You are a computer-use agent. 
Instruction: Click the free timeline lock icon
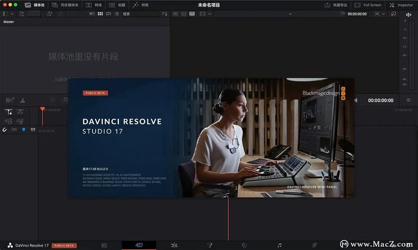coord(8,121)
